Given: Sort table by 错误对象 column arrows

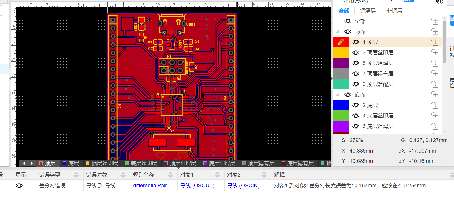Looking at the screenshot, I should (123, 175).
